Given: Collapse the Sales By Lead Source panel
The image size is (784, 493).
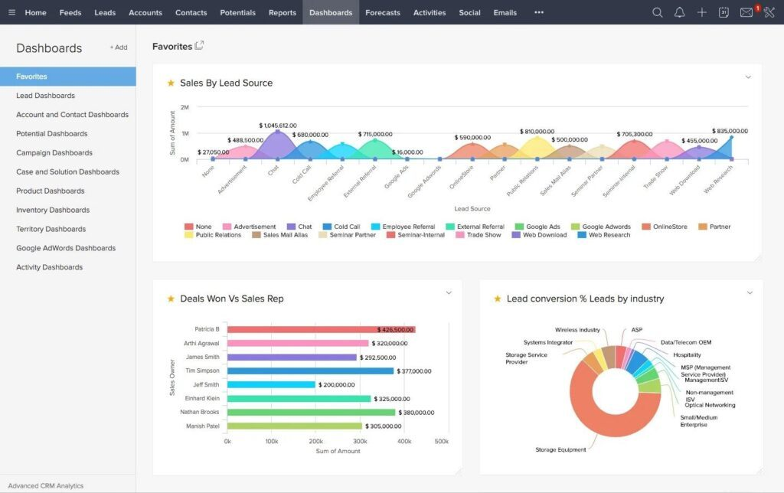Looking at the screenshot, I should tap(748, 77).
